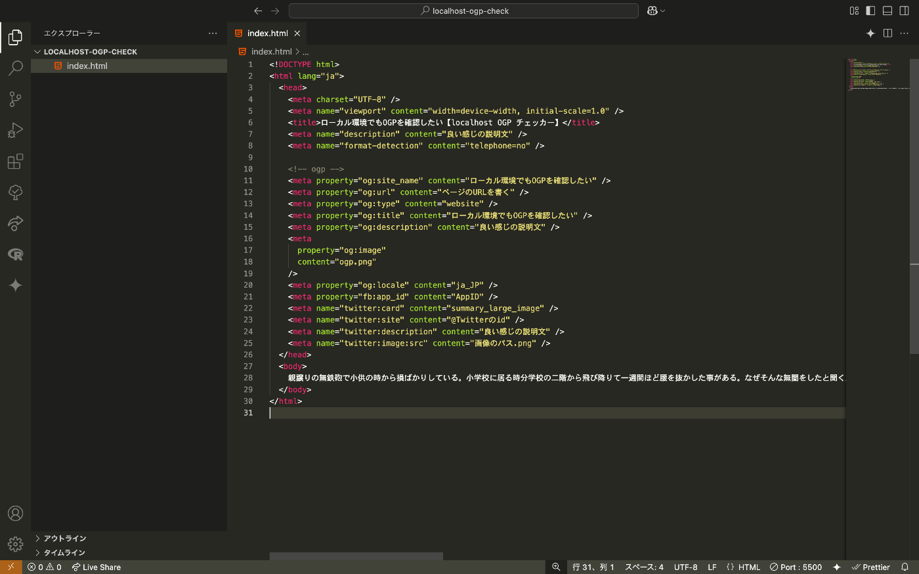Open Problems via errors and warnings count
Screen dimensions: 919x574
45,567
